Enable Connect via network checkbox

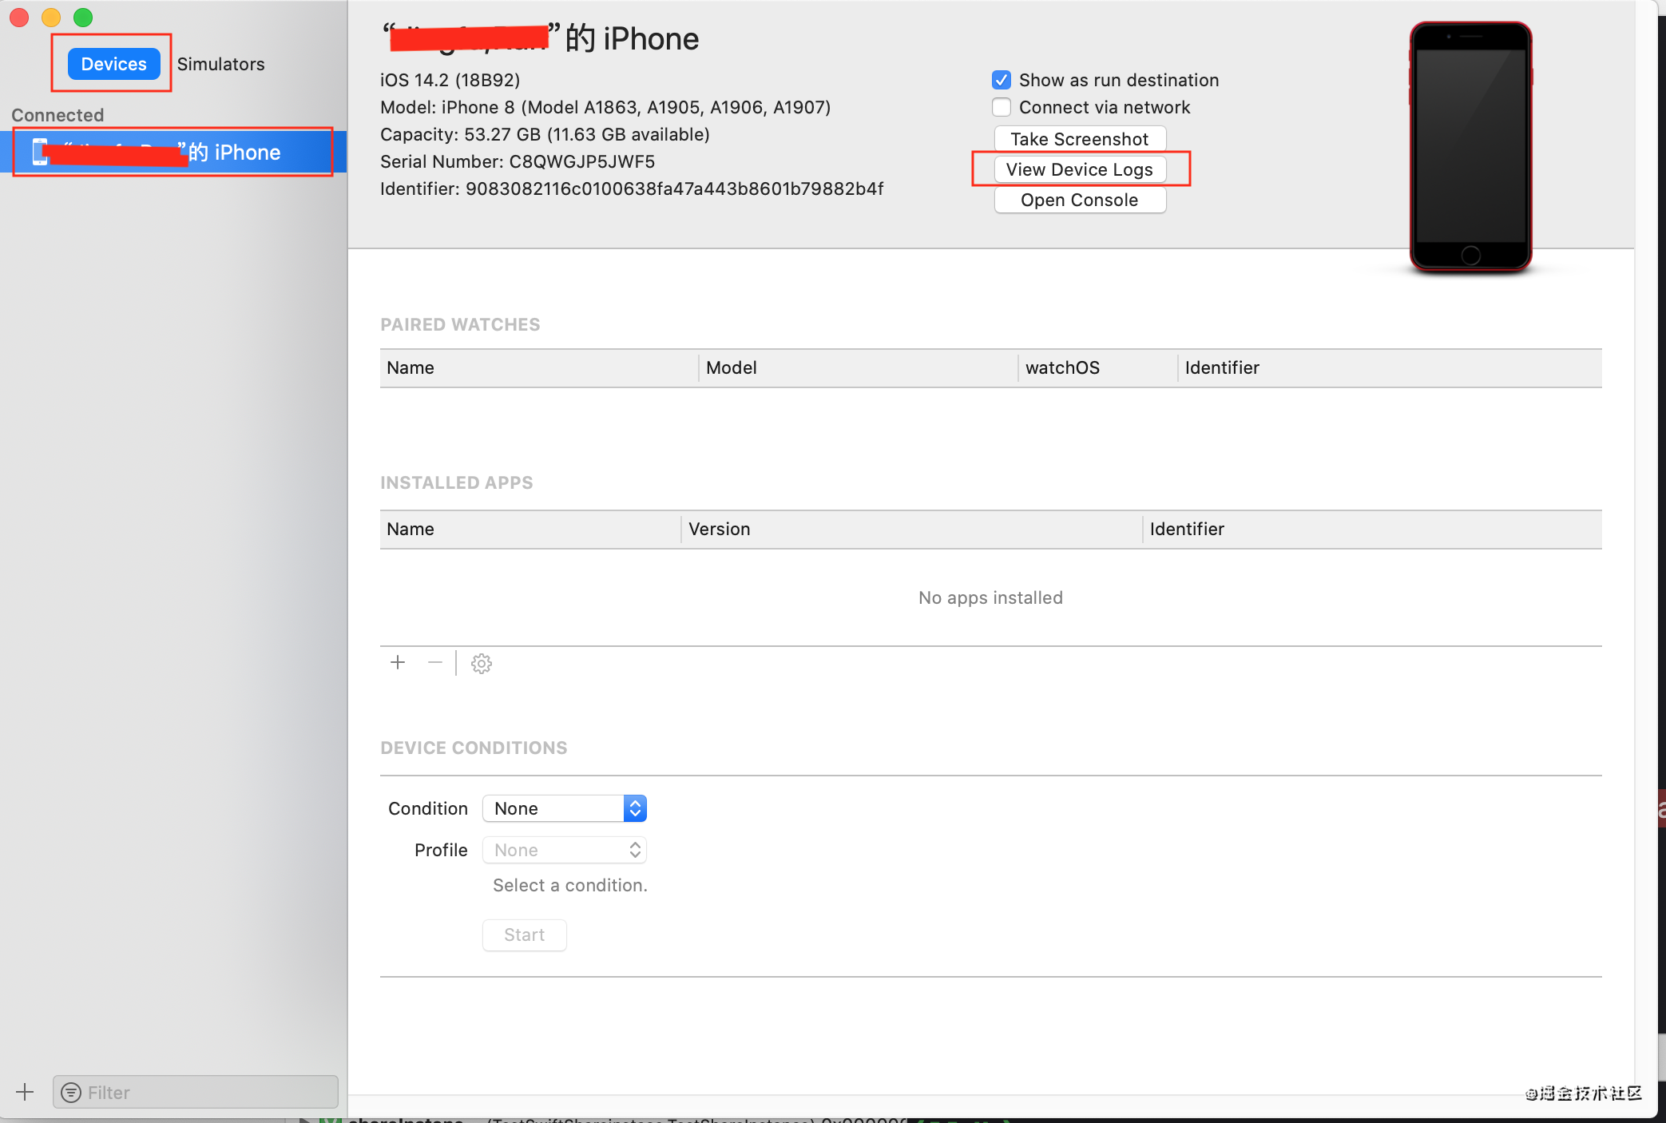pos(1002,107)
